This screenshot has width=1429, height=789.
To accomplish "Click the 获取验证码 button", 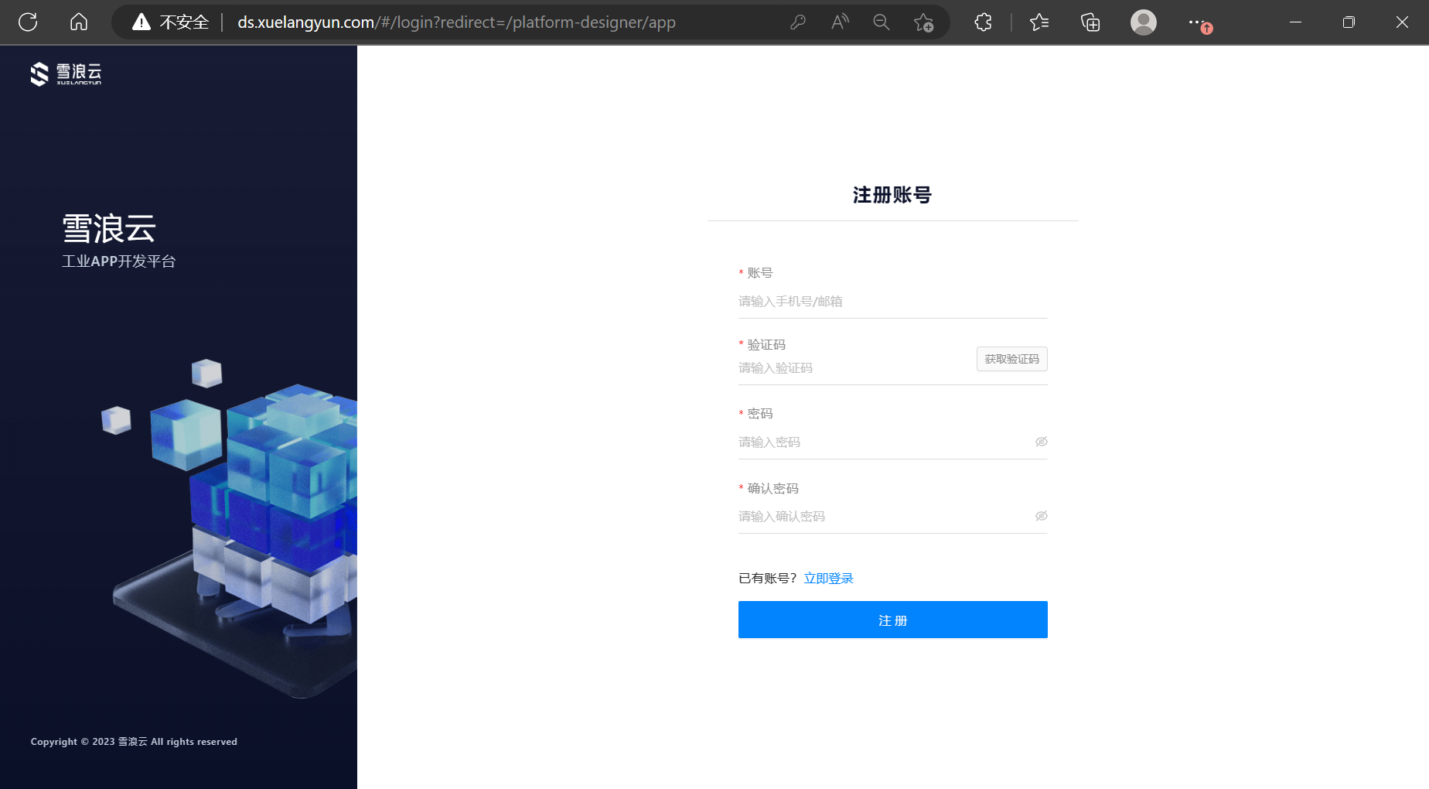I will 1011,359.
